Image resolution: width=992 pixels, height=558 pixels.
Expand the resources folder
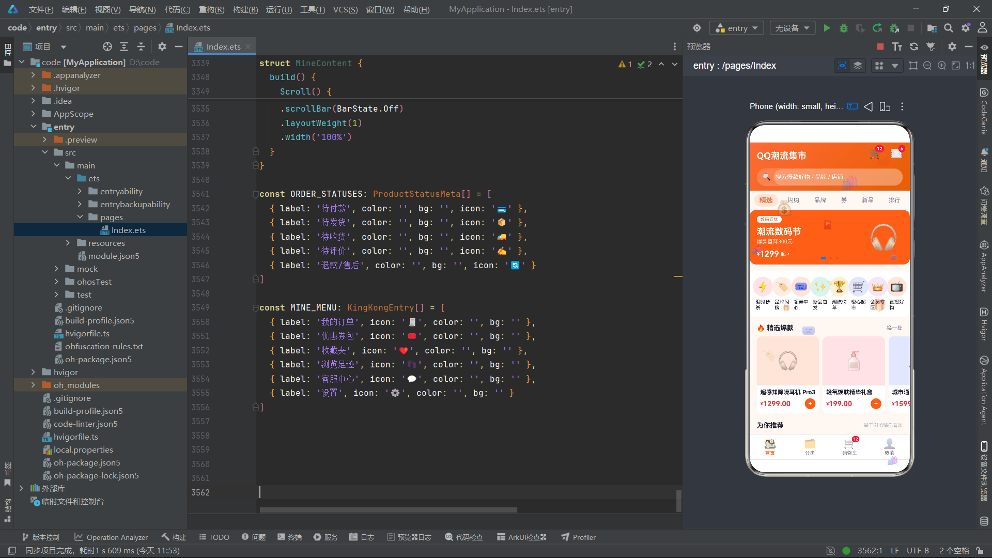coord(68,243)
